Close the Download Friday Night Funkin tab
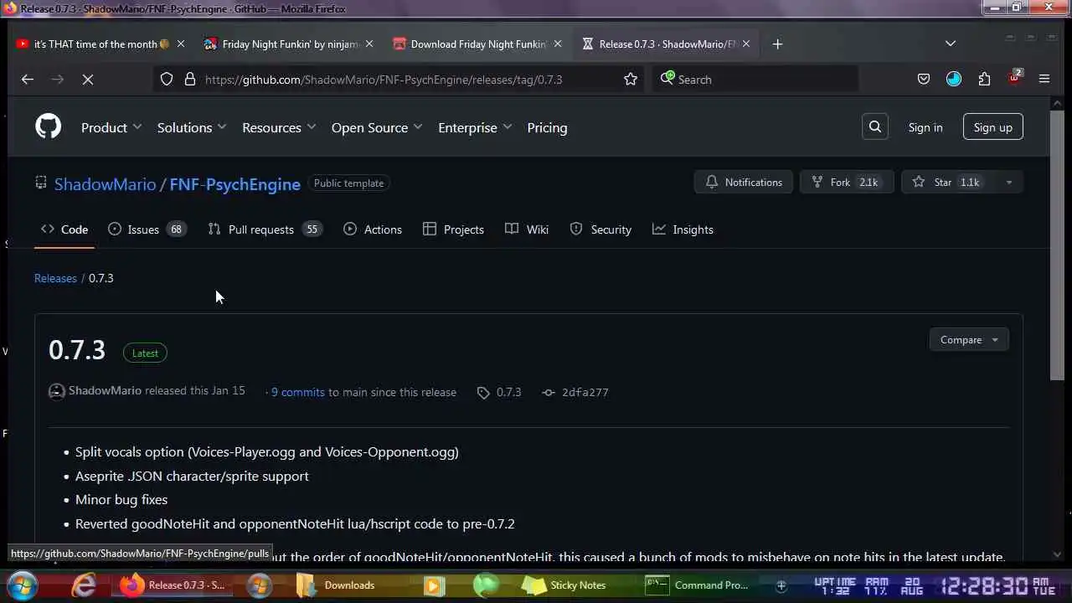Image resolution: width=1072 pixels, height=603 pixels. tap(557, 44)
